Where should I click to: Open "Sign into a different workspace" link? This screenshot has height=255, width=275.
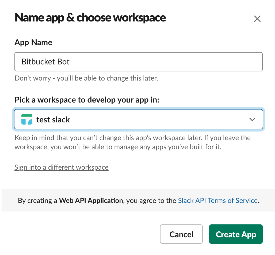(62, 167)
